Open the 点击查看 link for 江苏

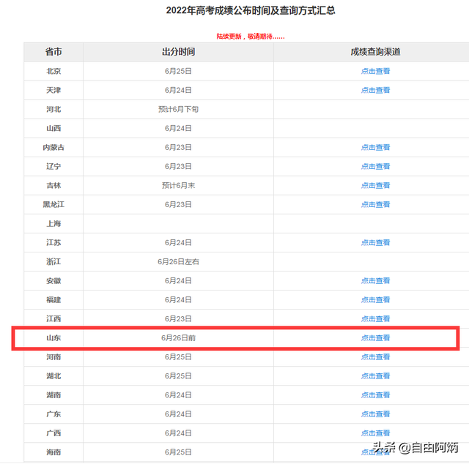click(x=375, y=242)
